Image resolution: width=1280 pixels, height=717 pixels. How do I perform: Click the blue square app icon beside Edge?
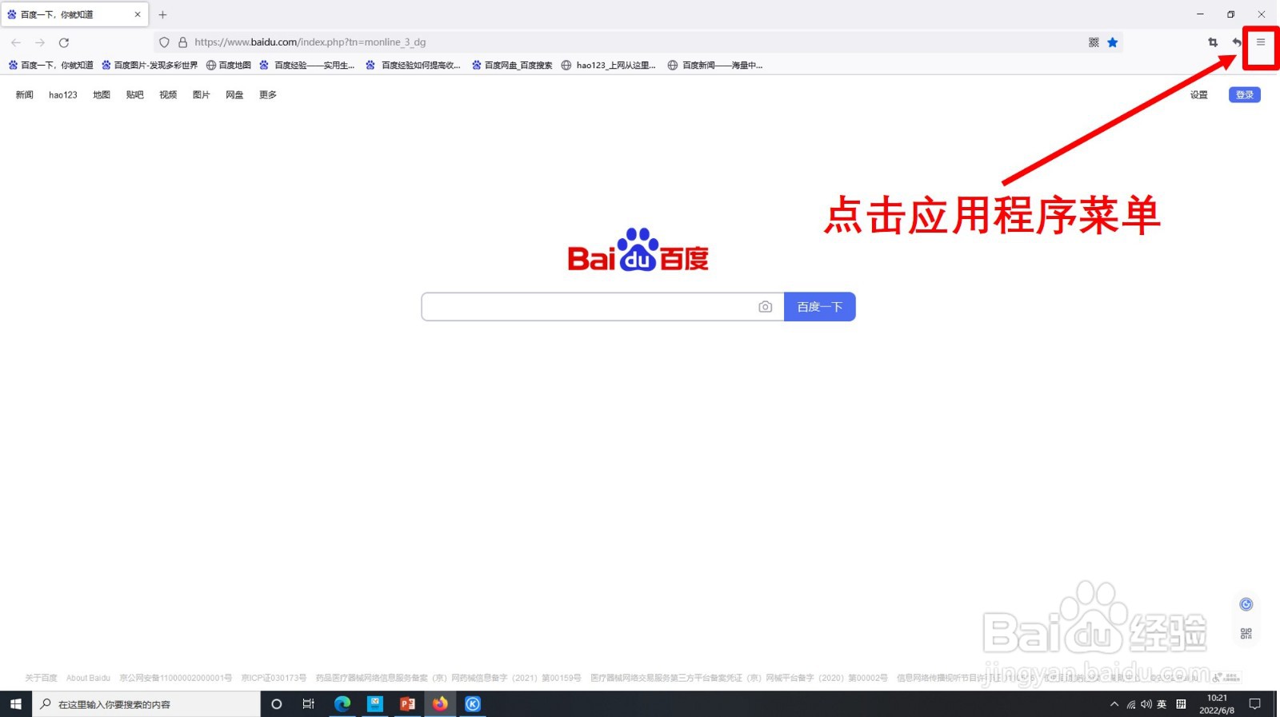click(375, 704)
